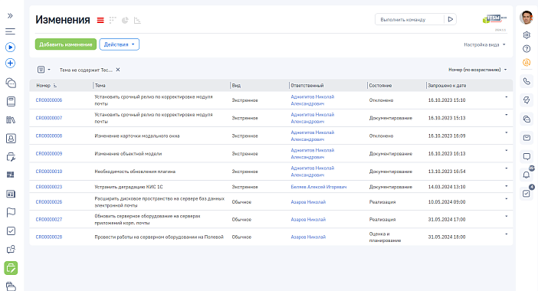Open the notifications bell icon
Viewport: 538px width, 291px height.
pos(527,175)
